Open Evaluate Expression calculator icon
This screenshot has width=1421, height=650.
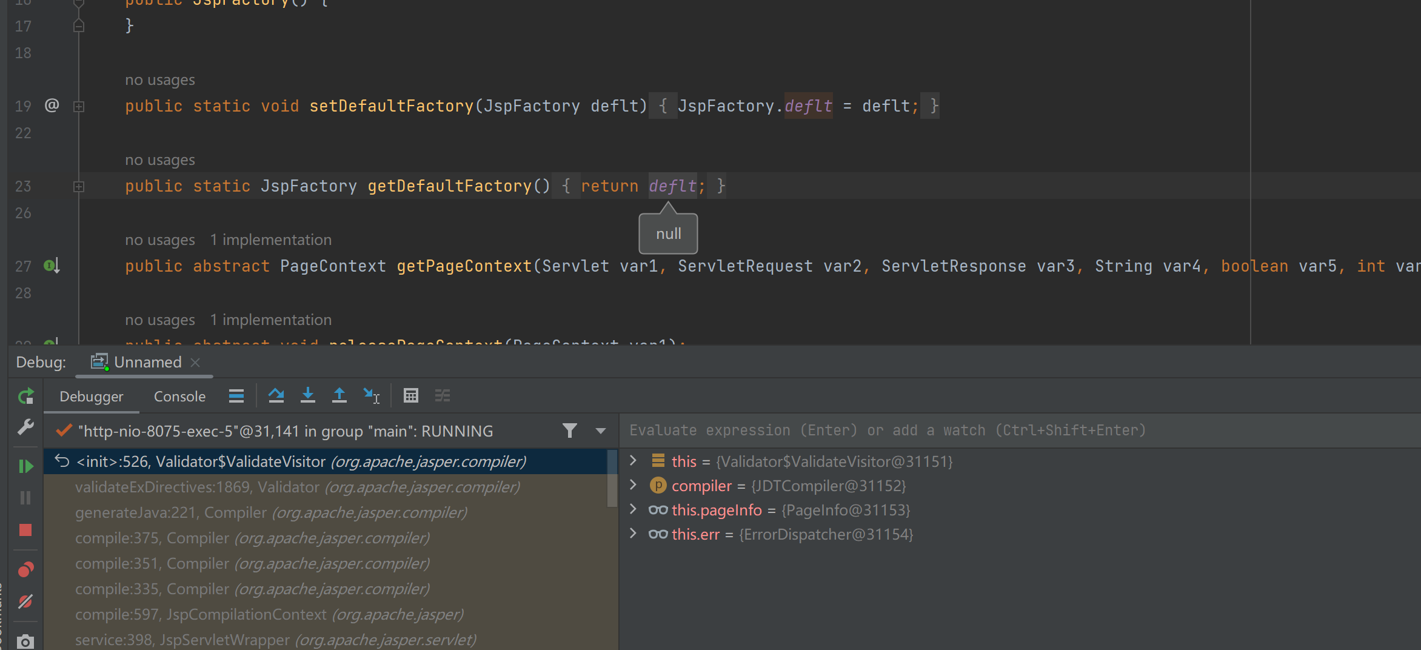(x=411, y=396)
